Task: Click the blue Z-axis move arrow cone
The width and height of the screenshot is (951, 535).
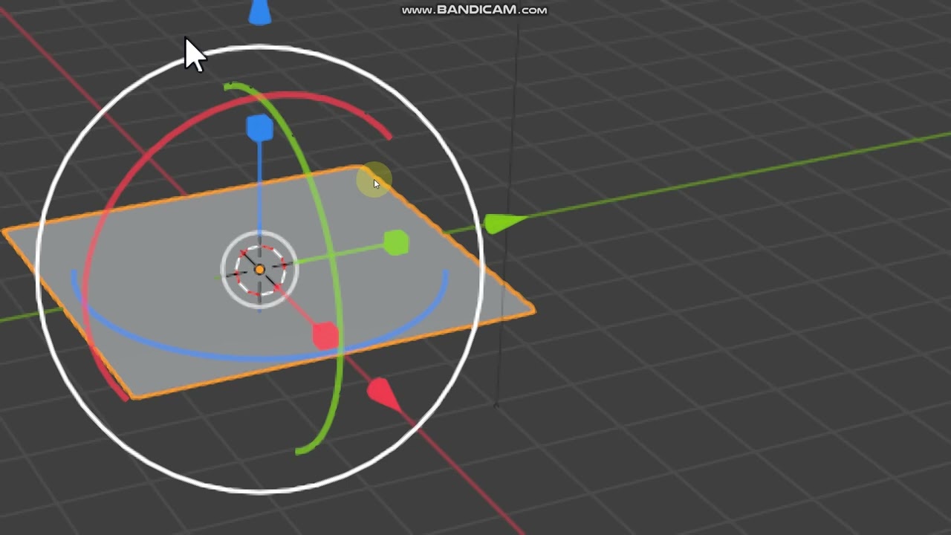Action: tap(259, 13)
